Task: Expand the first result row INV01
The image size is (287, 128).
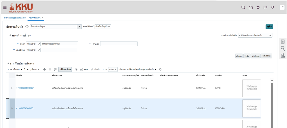Action: coord(12,88)
